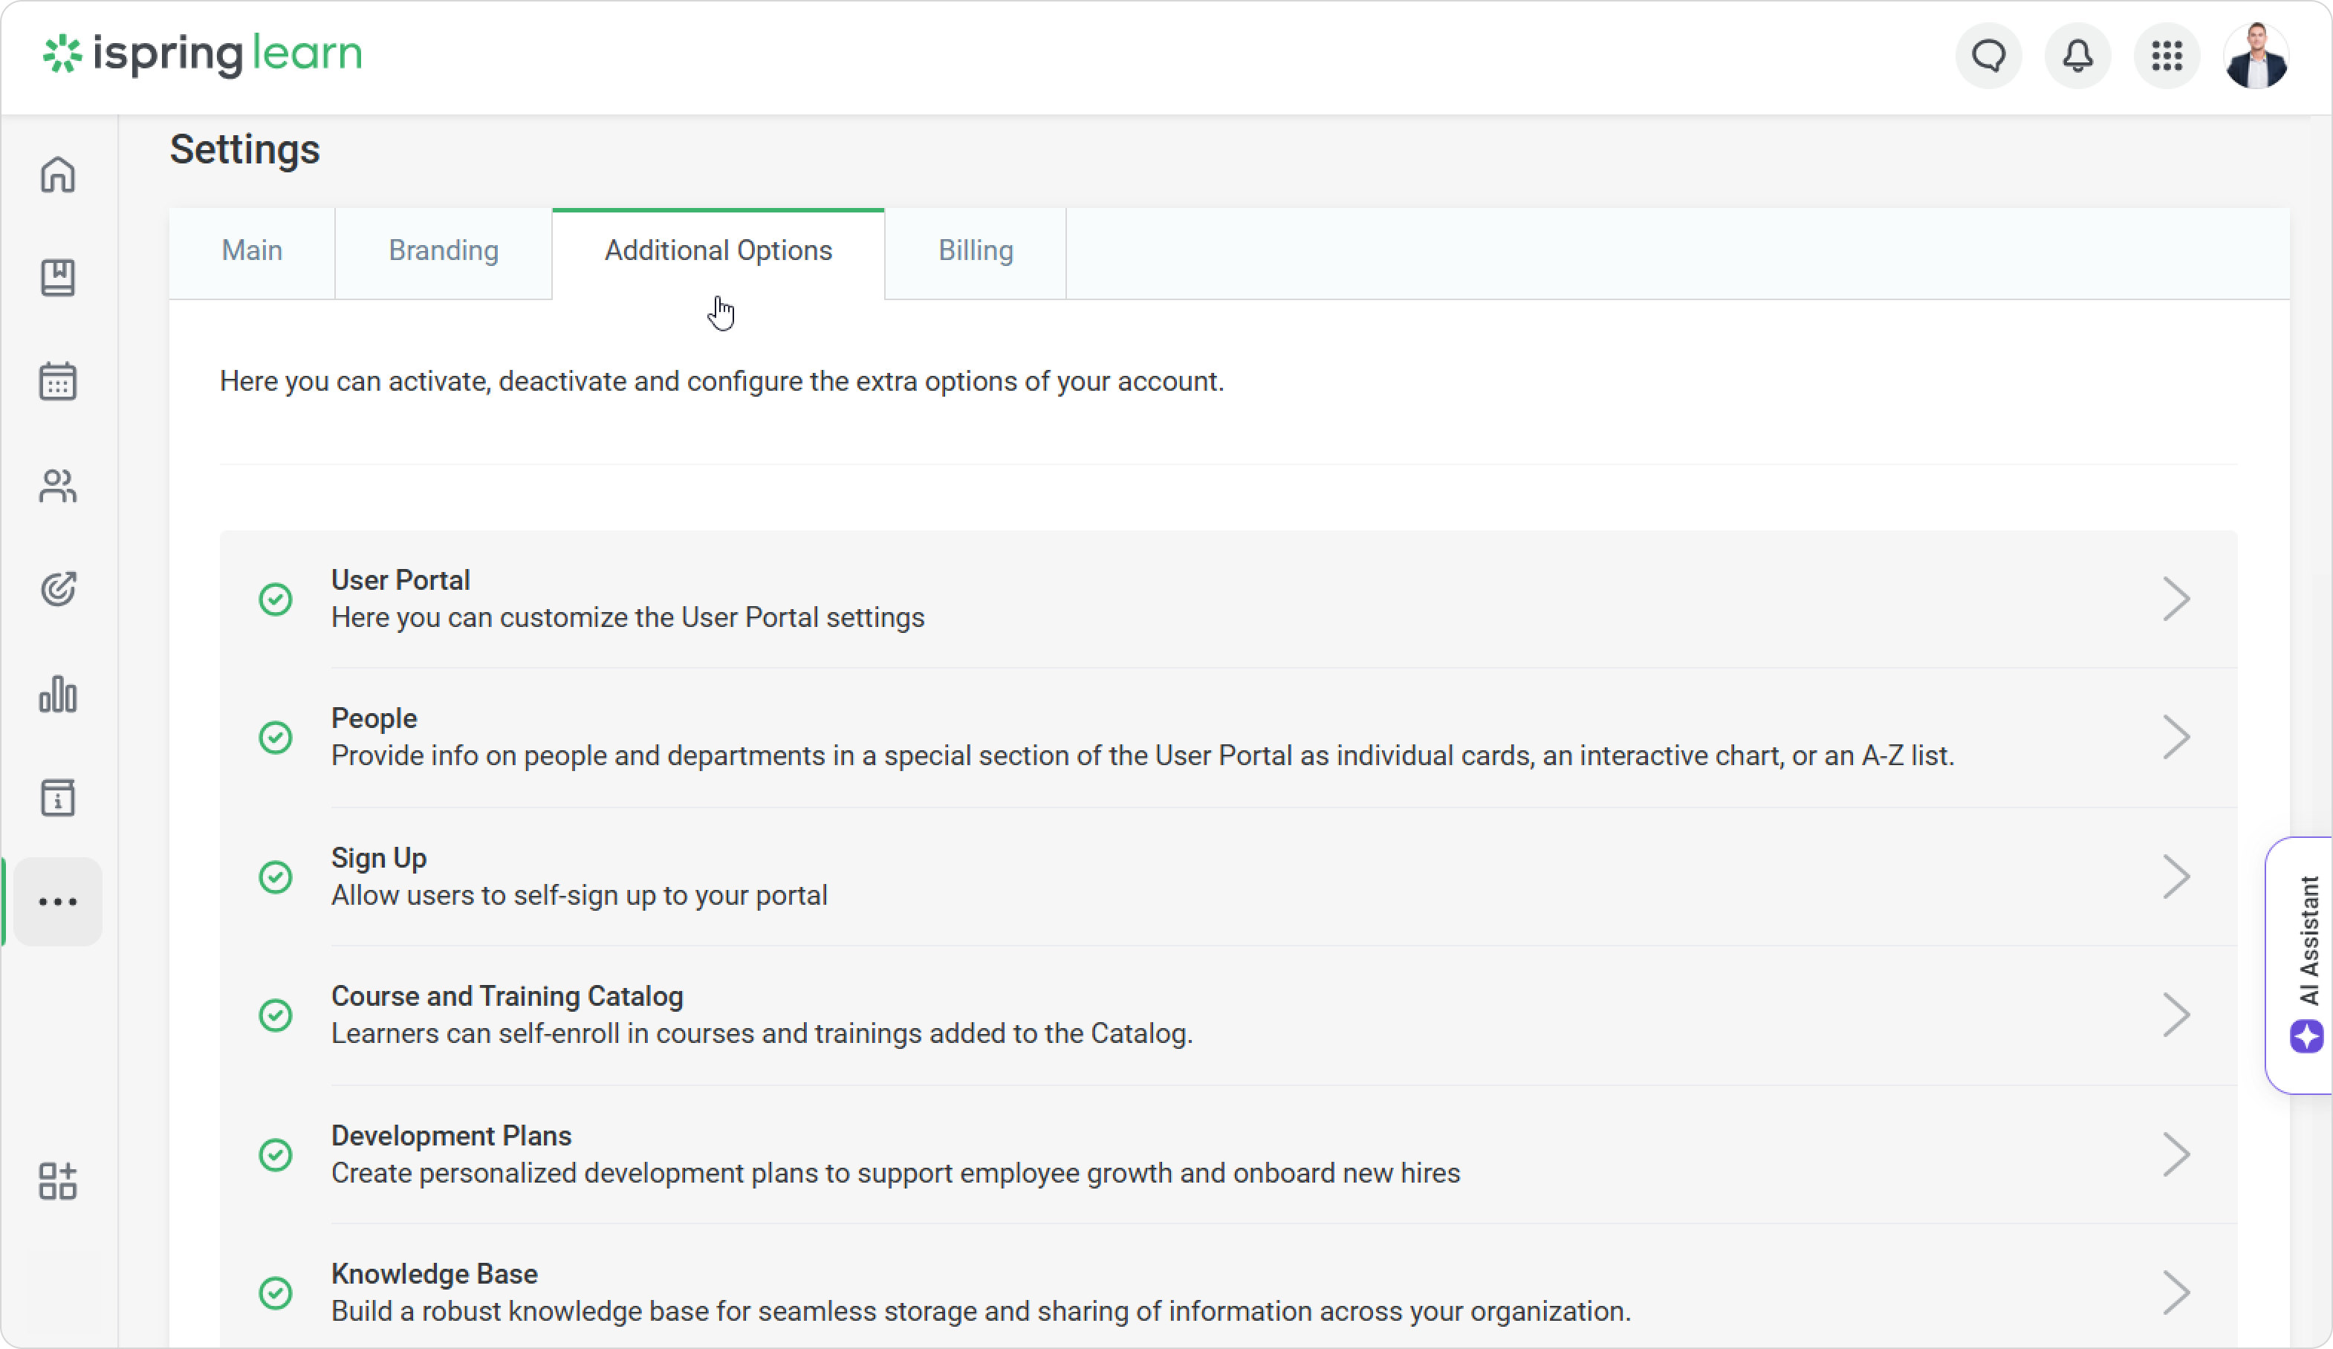Open the calendar Events icon in sidebar
Image resolution: width=2333 pixels, height=1349 pixels.
pos(57,380)
